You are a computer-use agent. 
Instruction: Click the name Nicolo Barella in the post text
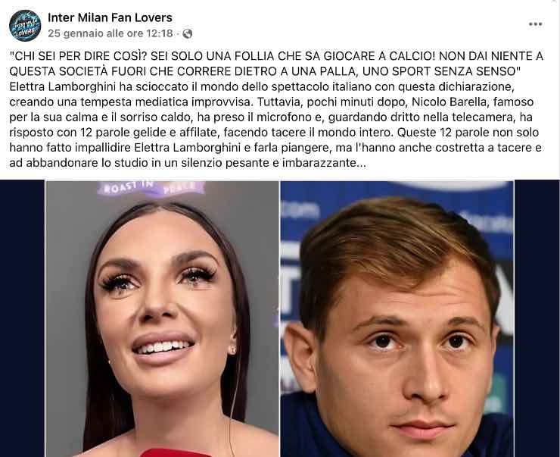coord(450,102)
